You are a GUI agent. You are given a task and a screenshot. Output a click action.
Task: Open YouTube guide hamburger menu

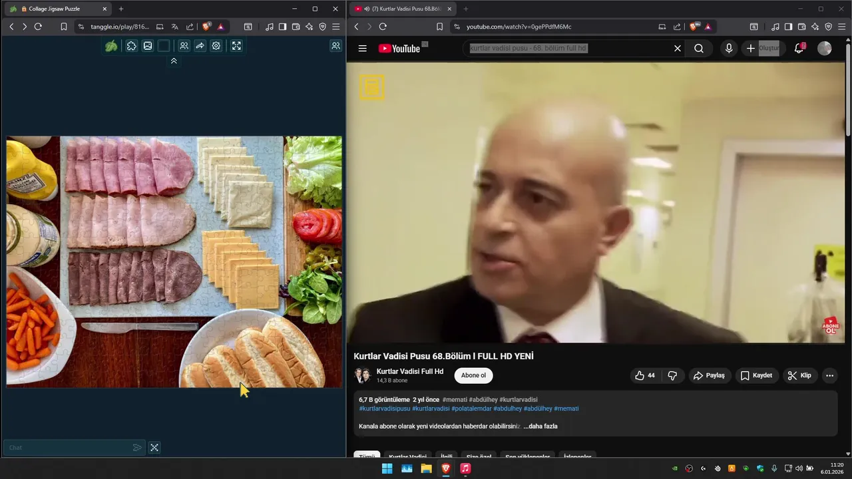362,48
